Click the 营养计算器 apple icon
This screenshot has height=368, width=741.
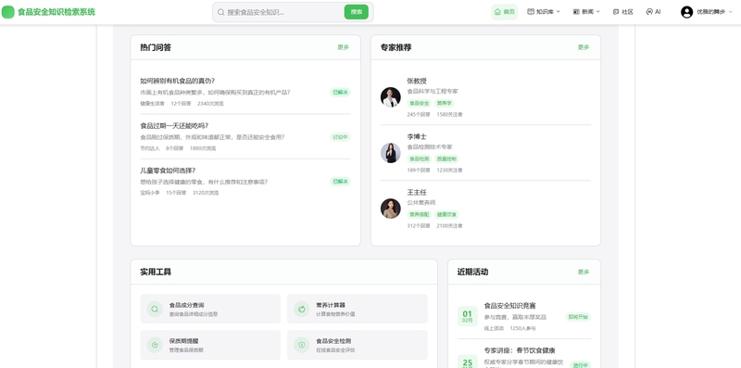[x=302, y=309]
